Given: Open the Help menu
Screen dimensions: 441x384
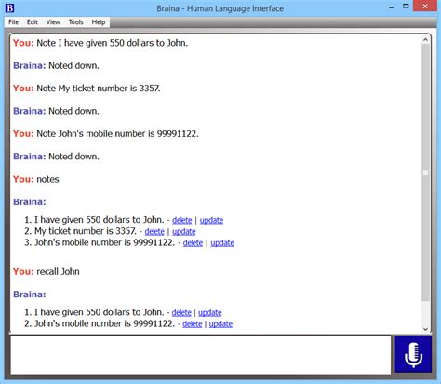Looking at the screenshot, I should click(x=99, y=22).
